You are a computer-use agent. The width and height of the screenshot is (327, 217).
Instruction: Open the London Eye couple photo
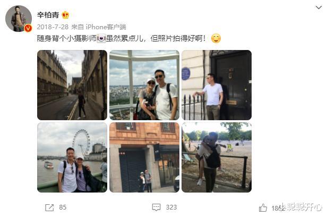point(72,157)
